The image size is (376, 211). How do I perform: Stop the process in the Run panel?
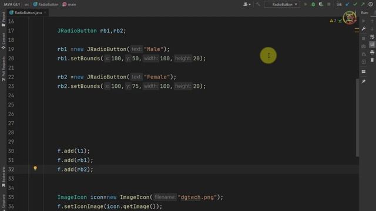[x=364, y=38]
